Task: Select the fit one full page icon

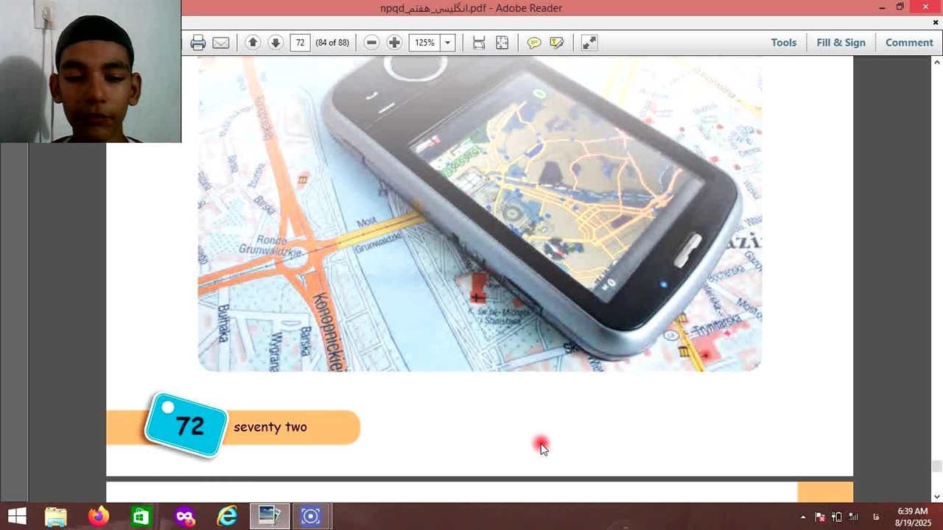Action: coord(502,43)
